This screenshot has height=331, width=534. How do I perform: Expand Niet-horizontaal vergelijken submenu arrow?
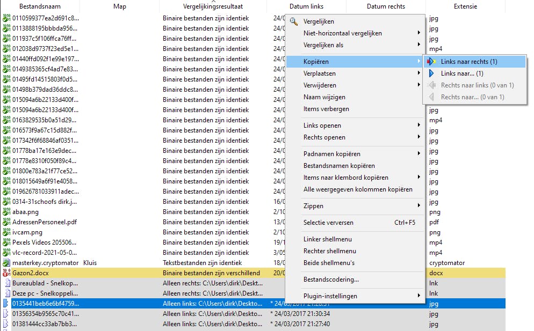coord(418,33)
